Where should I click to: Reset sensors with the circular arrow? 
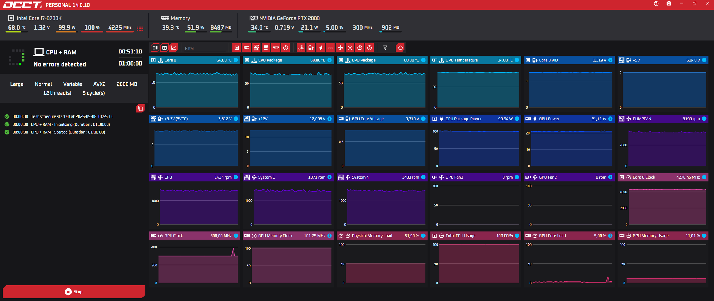click(400, 48)
